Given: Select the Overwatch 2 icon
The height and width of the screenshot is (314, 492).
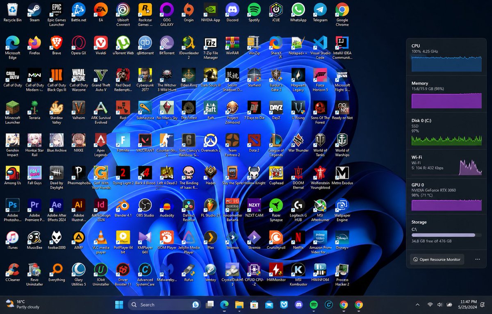Looking at the screenshot, I should [x=211, y=143].
